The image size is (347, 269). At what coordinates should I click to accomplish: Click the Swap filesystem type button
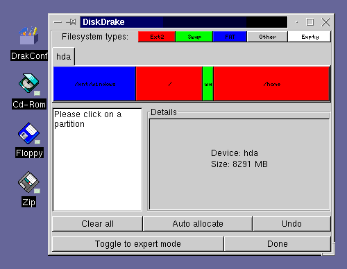[x=194, y=37]
